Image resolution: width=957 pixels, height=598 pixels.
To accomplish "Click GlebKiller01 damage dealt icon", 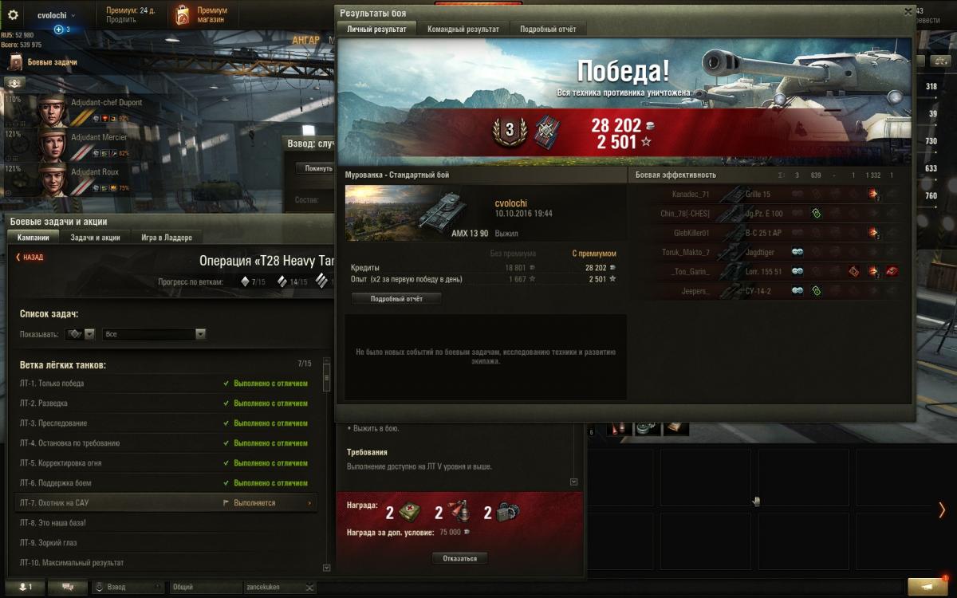I will click(x=873, y=233).
